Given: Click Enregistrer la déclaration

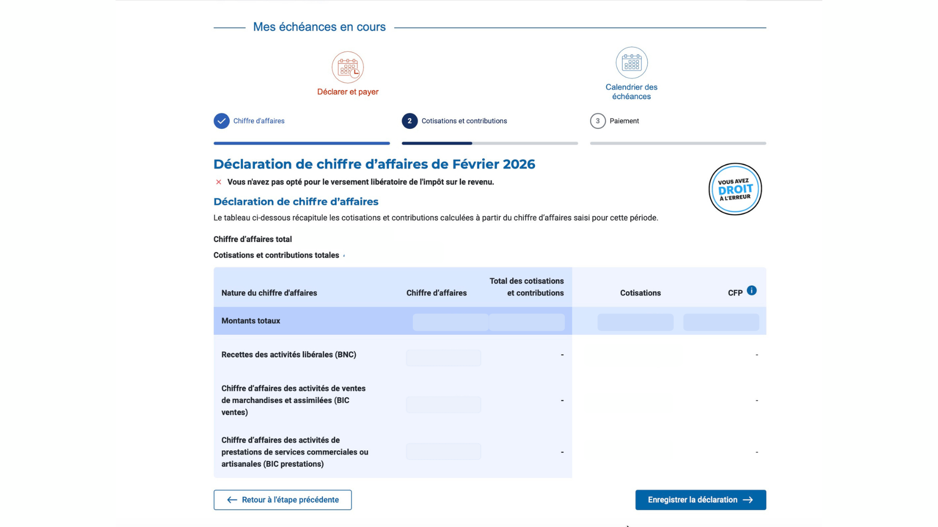Looking at the screenshot, I should pyautogui.click(x=700, y=500).
